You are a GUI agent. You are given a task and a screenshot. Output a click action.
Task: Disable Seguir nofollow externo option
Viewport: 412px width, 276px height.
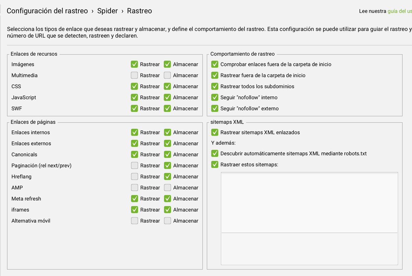point(215,108)
